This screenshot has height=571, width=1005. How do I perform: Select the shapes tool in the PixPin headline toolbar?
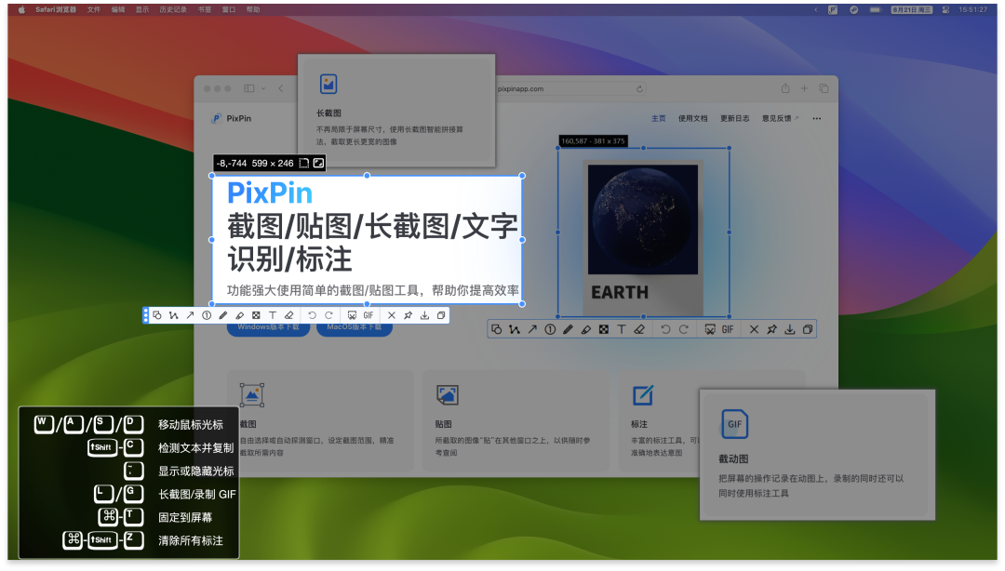pyautogui.click(x=157, y=315)
